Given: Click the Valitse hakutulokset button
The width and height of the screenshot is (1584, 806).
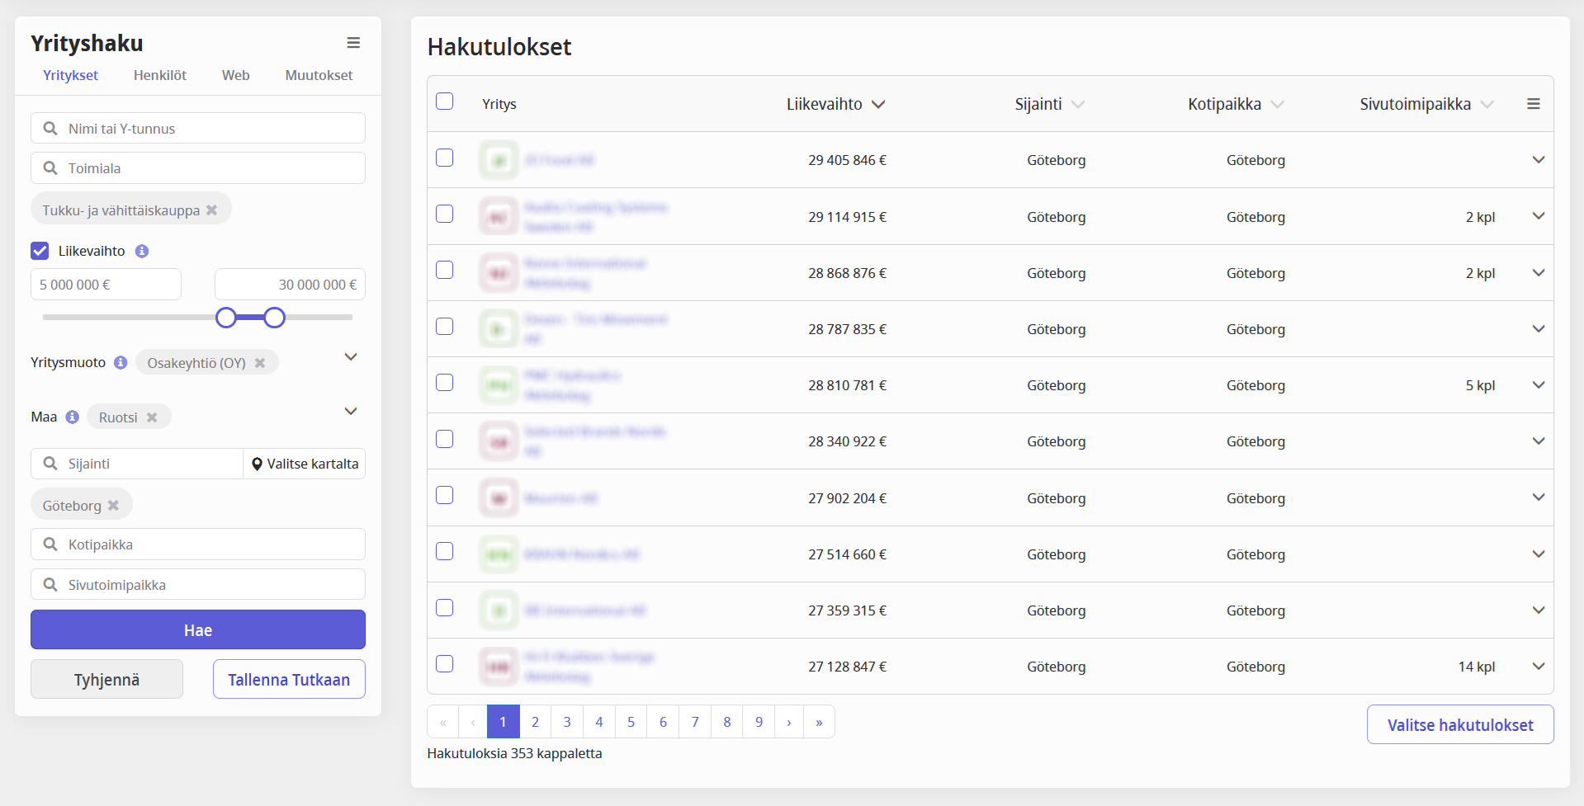Looking at the screenshot, I should click(1460, 725).
